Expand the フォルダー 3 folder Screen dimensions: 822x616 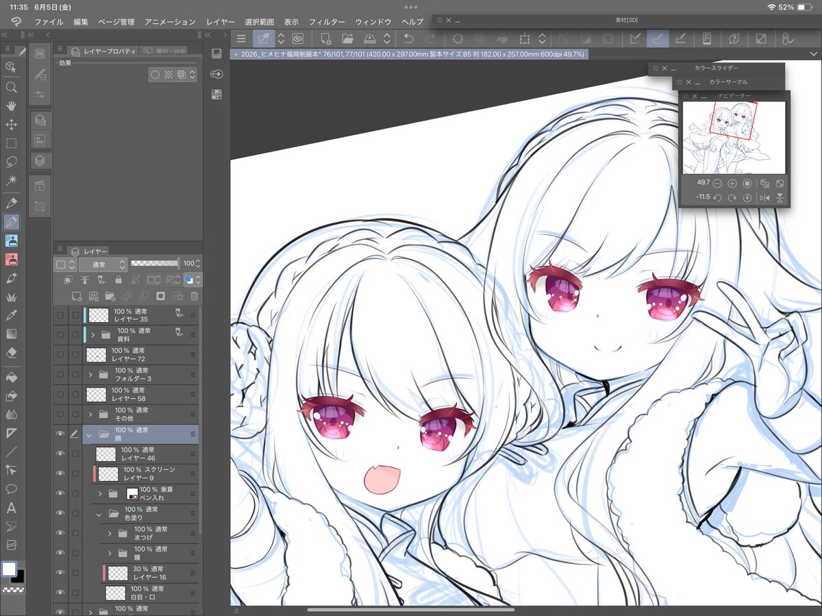point(90,375)
